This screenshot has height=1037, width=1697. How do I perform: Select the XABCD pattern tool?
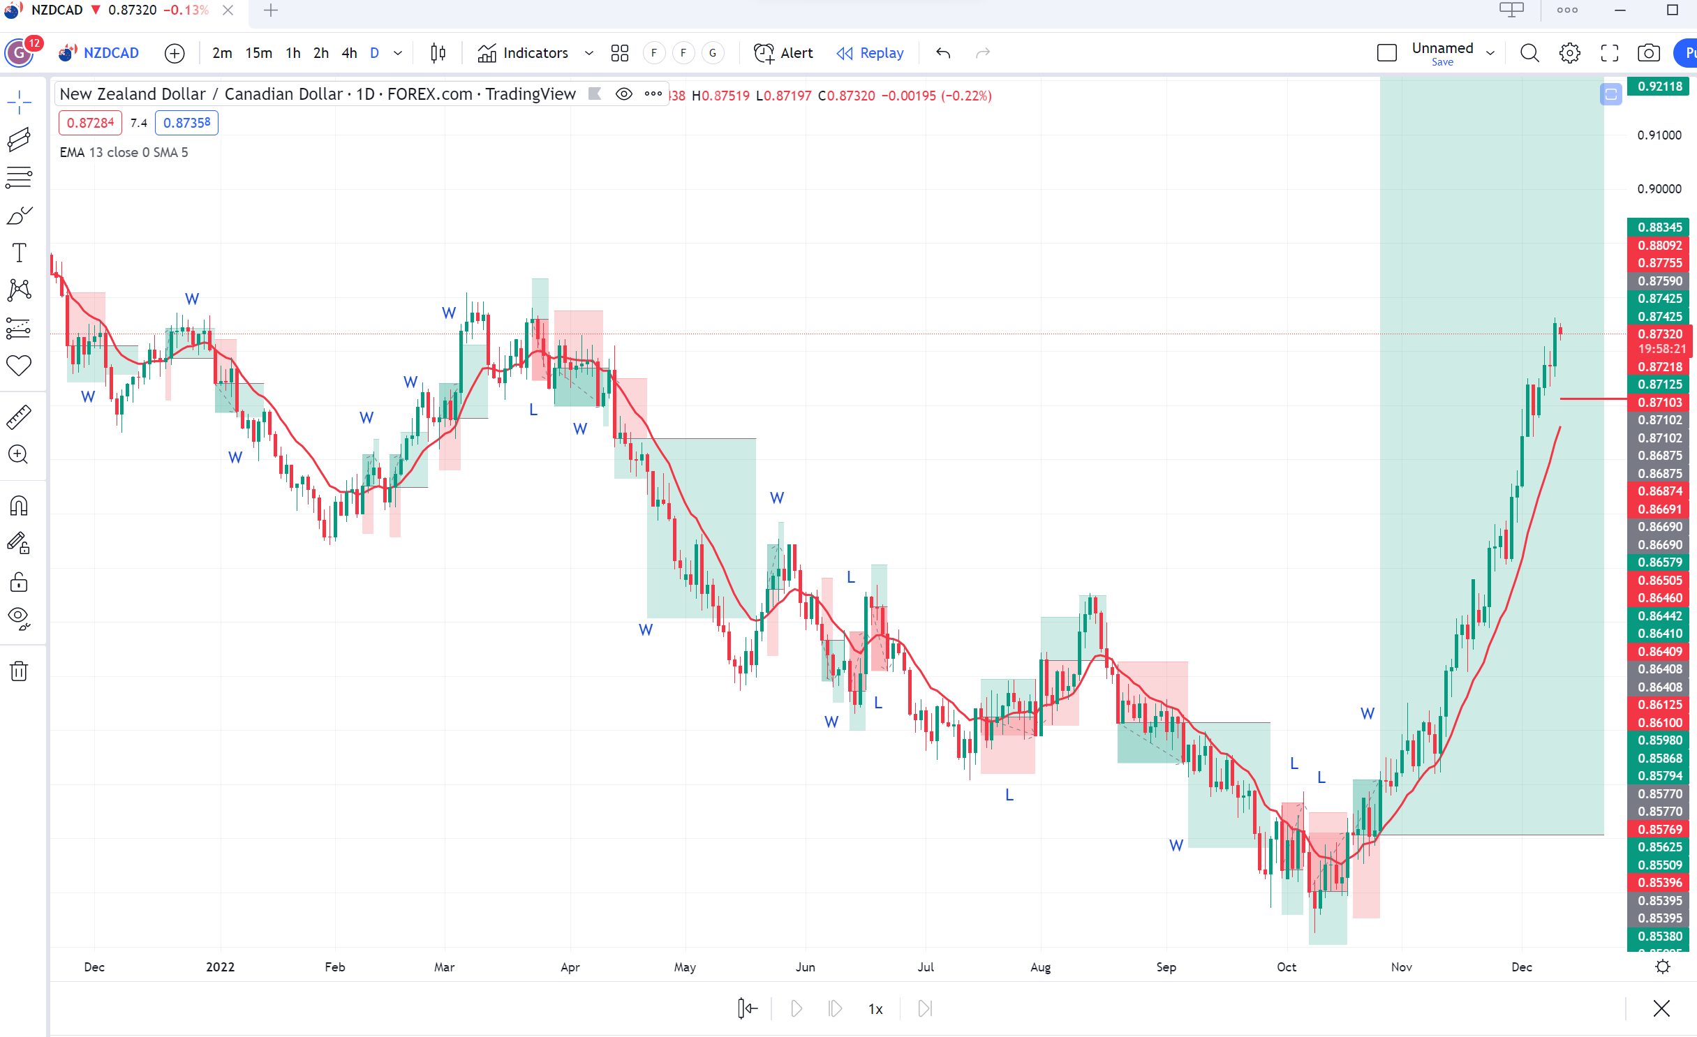(19, 290)
